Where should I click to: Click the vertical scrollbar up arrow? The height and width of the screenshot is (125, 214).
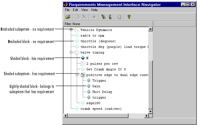pos(150,29)
